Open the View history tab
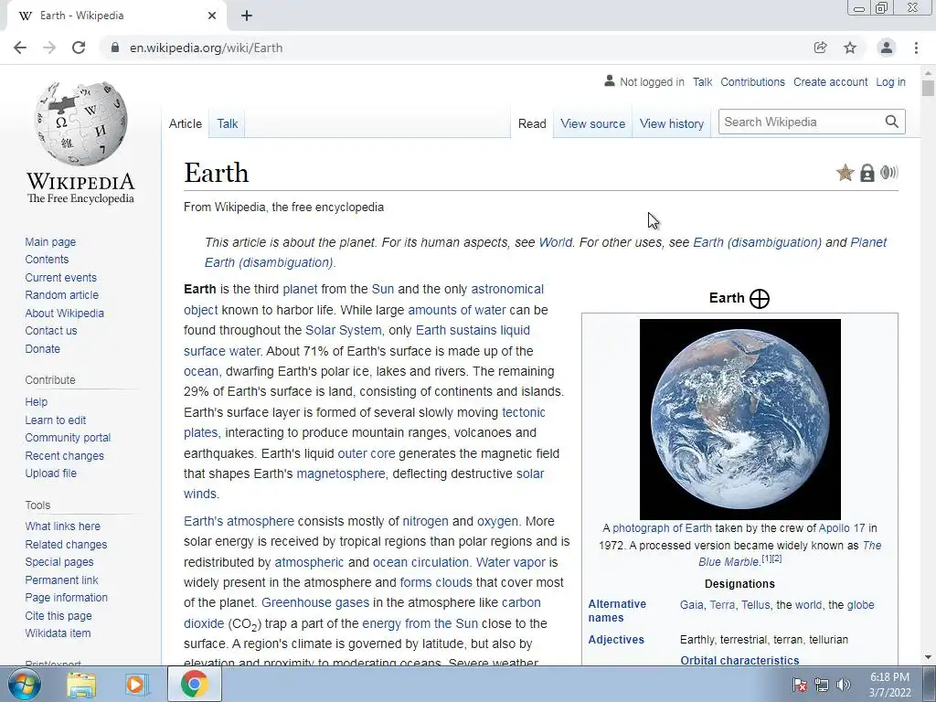This screenshot has width=936, height=702. pyautogui.click(x=672, y=123)
